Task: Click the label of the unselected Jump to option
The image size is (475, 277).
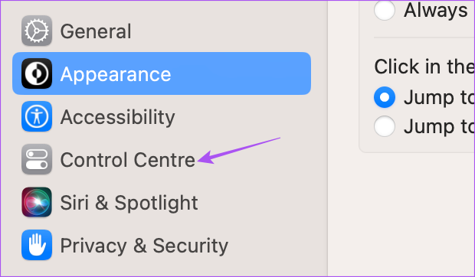Action: (439, 127)
